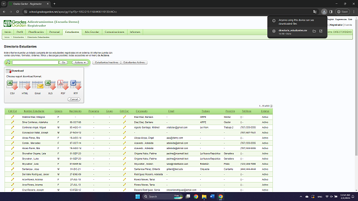Show Estudiantes Inactivos list
The image size is (358, 201).
pyautogui.click(x=107, y=63)
